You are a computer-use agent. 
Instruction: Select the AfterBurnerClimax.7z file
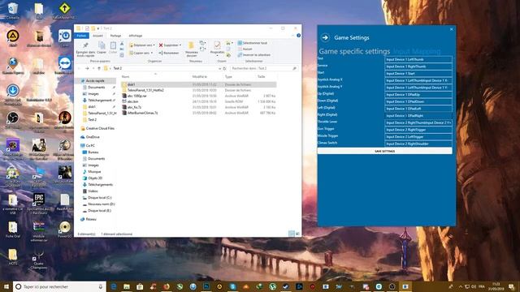198,113
